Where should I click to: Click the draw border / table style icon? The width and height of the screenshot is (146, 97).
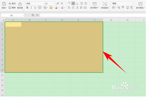tap(45, 8)
